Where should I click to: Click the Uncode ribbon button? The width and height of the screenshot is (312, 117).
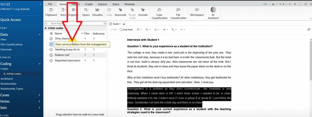coord(143,12)
